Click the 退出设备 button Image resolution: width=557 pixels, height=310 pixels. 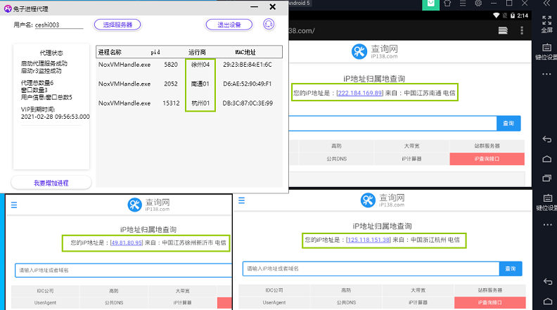(229, 25)
